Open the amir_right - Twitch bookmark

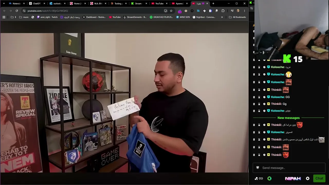click(x=47, y=17)
